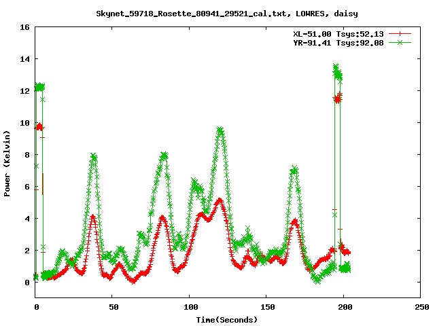Click y-axis tick label 10
435x326 pixels.
pos(24,123)
